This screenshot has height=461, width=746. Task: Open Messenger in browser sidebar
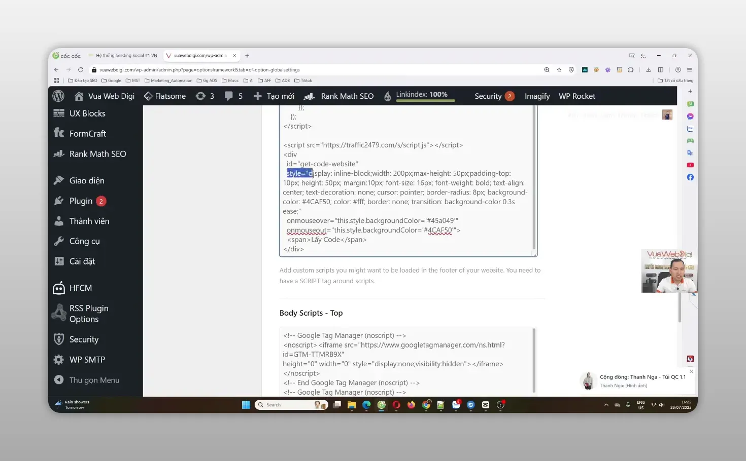point(690,116)
